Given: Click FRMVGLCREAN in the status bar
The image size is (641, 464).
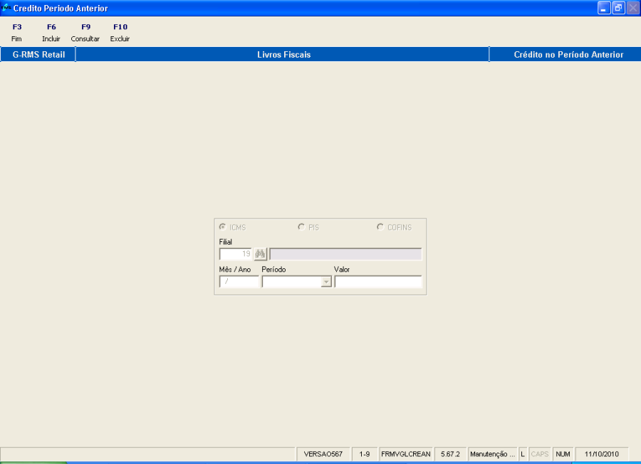Looking at the screenshot, I should tap(405, 454).
